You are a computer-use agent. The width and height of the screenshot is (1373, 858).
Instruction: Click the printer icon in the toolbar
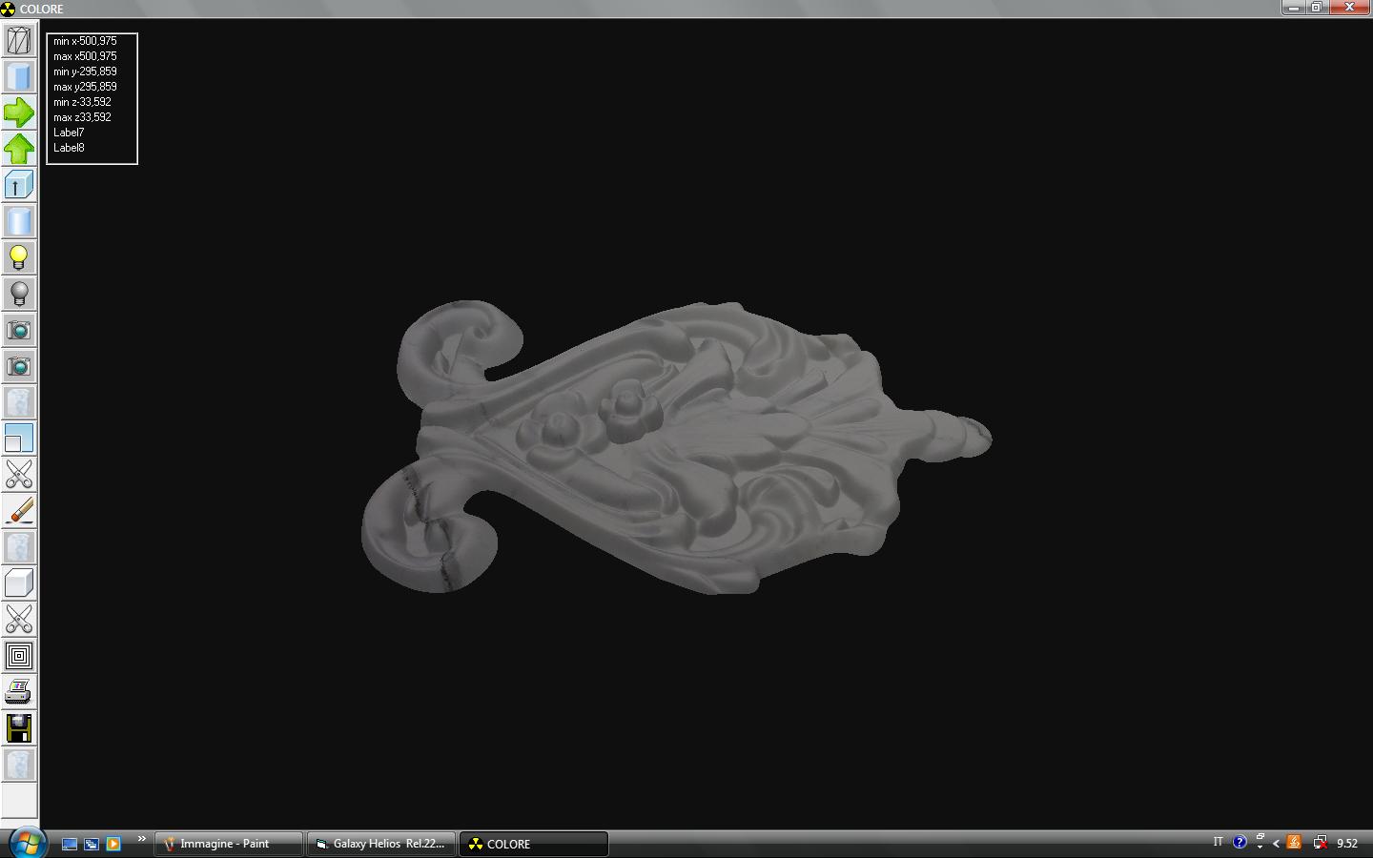(x=19, y=692)
